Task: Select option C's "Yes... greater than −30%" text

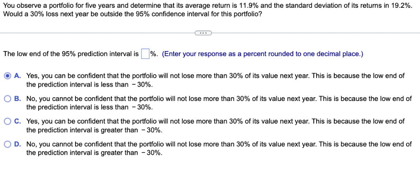Action: pyautogui.click(x=215, y=126)
